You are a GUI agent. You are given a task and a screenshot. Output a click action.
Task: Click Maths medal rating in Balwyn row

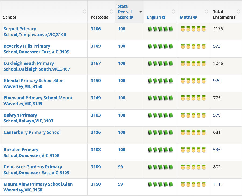pos(193,115)
